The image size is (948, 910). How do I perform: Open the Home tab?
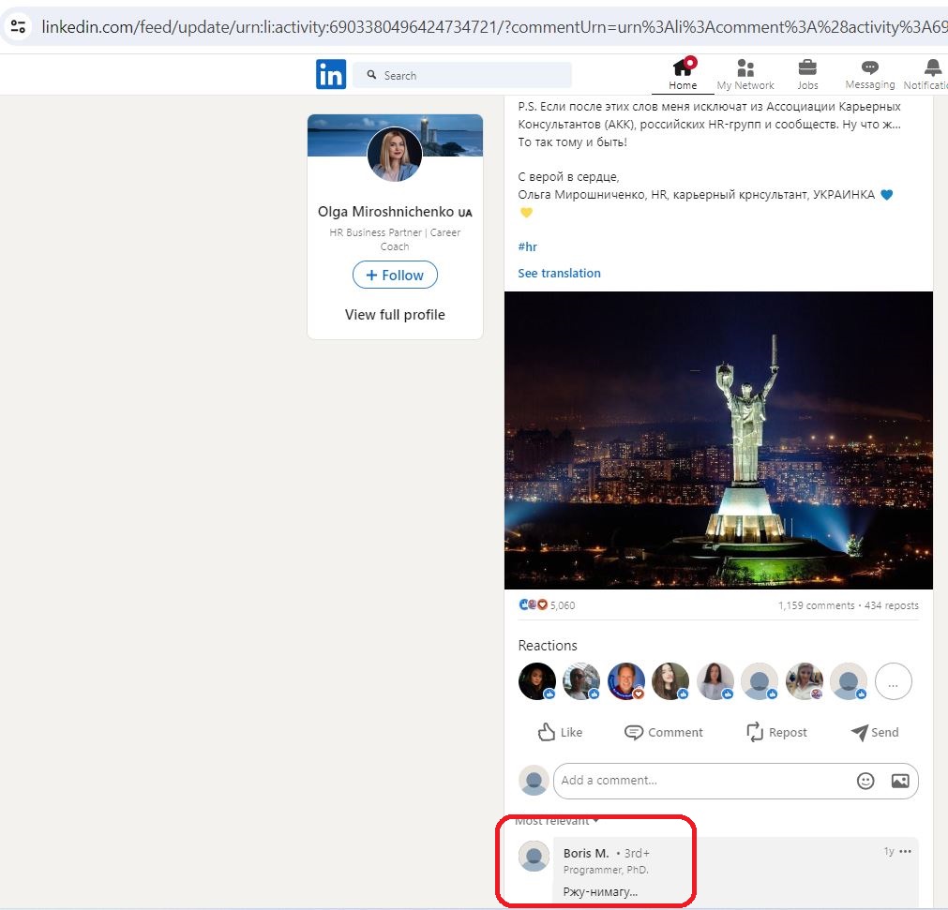coord(683,74)
